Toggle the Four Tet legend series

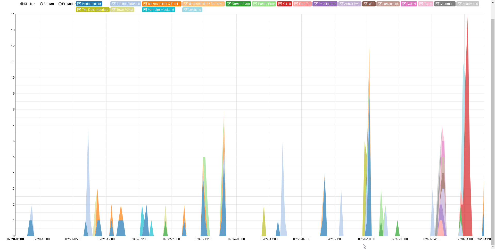pyautogui.click(x=302, y=4)
